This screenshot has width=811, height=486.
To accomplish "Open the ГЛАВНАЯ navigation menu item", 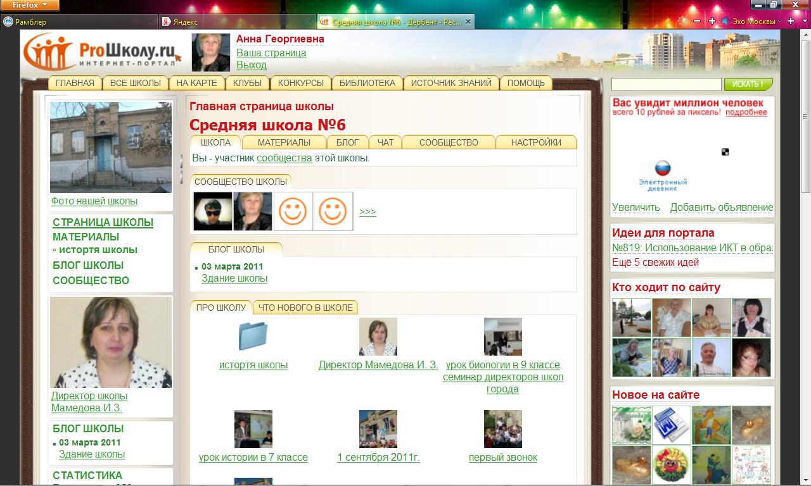I will 75,83.
